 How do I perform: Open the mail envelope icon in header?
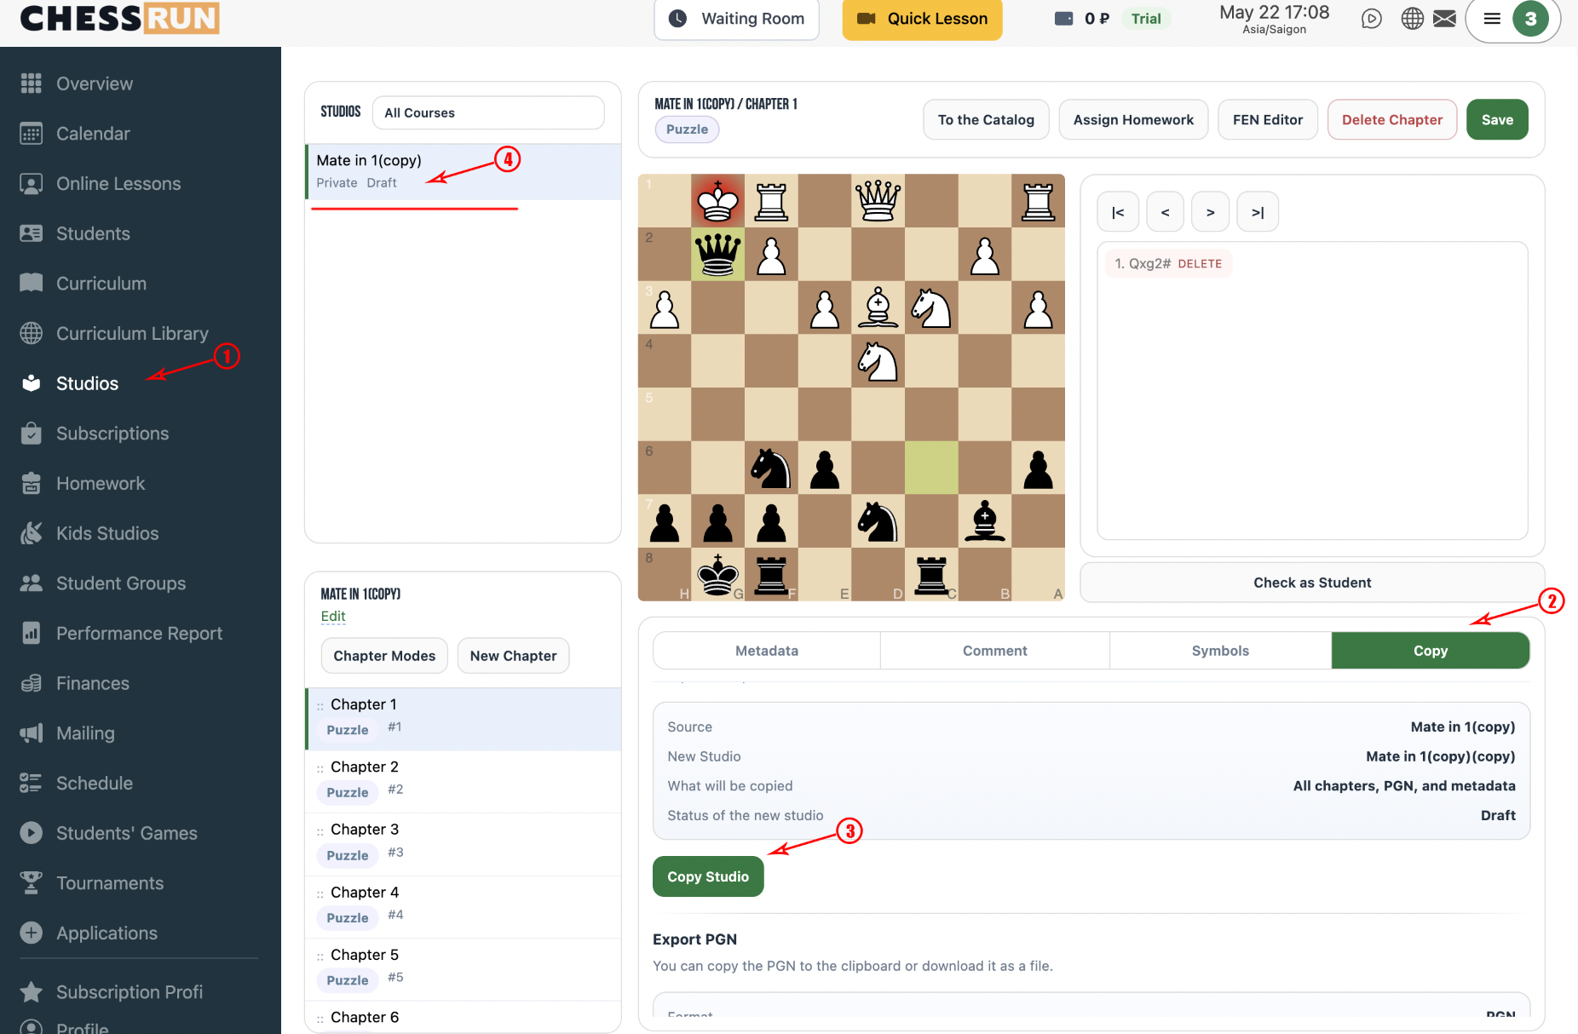pyautogui.click(x=1445, y=19)
